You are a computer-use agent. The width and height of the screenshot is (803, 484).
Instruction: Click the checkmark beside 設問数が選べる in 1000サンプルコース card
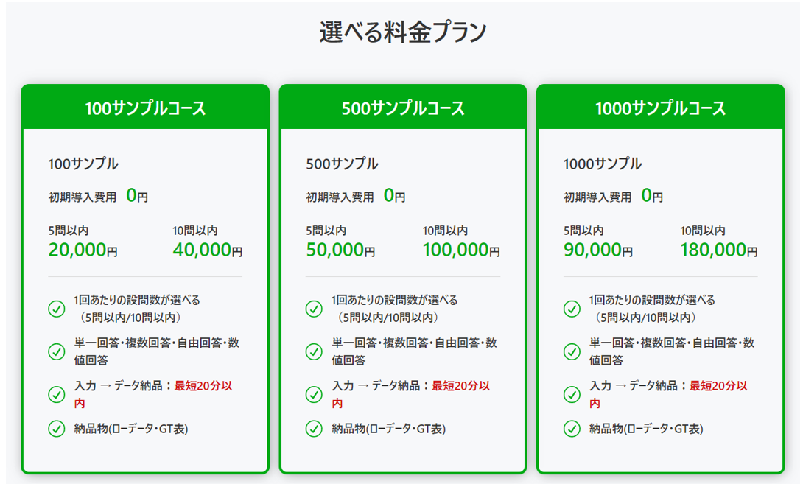tap(572, 309)
